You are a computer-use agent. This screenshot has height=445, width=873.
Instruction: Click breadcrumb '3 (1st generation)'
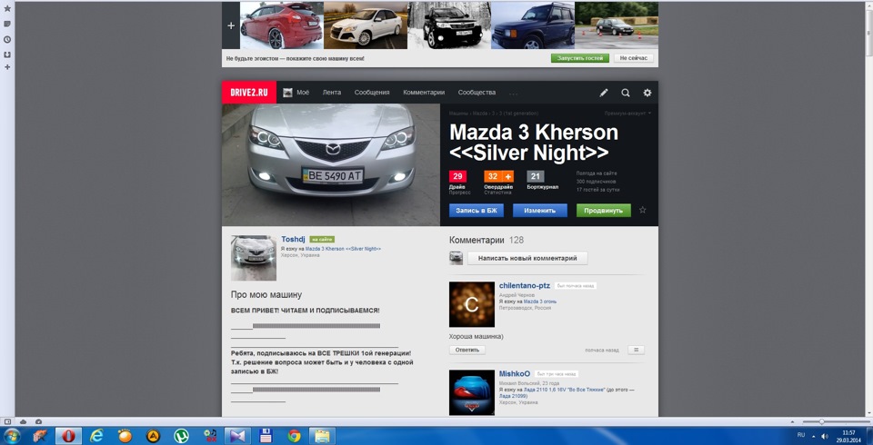[518, 114]
